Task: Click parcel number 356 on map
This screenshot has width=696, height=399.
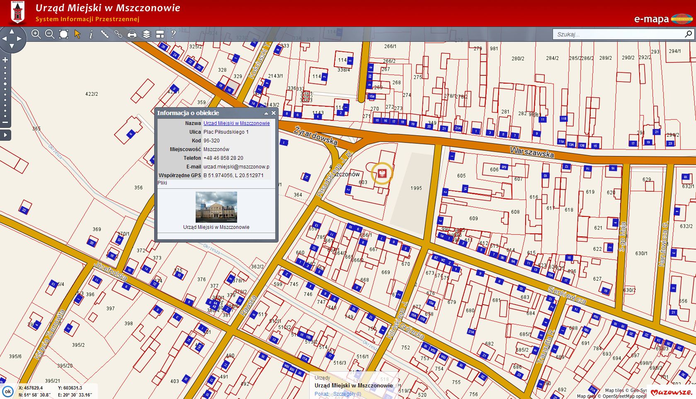Action: (138, 188)
